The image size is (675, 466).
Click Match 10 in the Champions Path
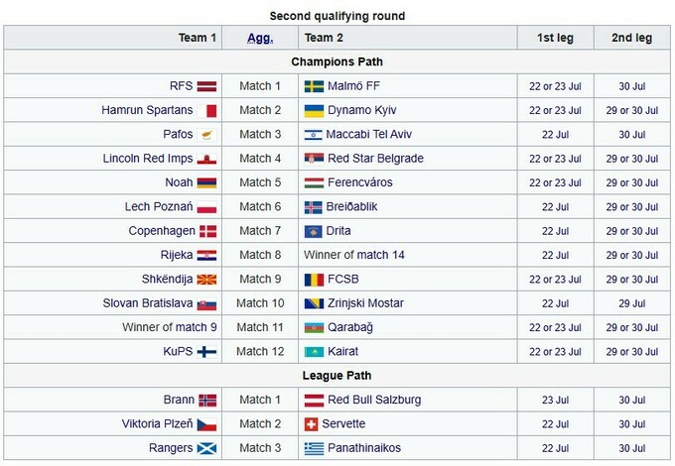[x=260, y=302]
